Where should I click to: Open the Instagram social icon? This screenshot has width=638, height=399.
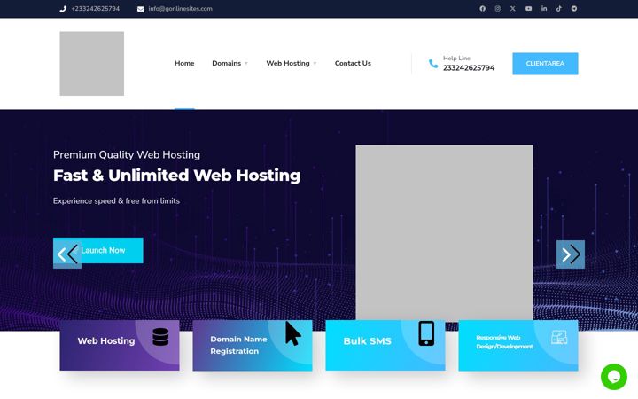[498, 9]
